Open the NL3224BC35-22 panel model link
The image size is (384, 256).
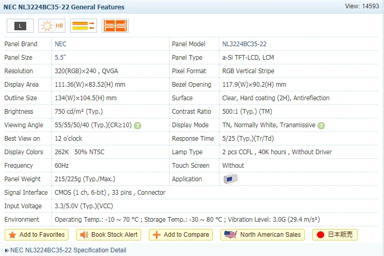[x=244, y=44]
